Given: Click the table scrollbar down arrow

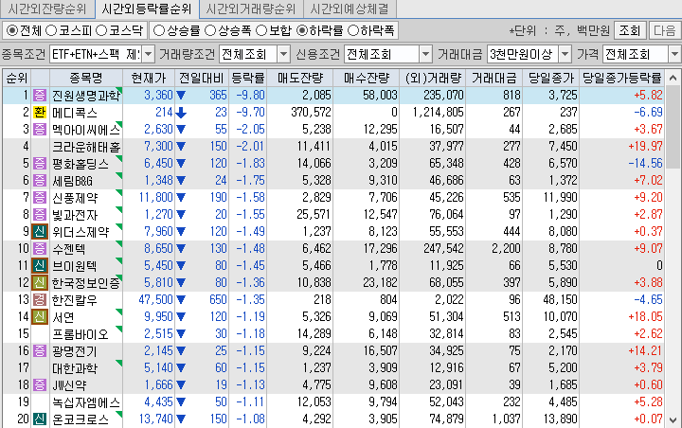Looking at the screenshot, I should click(673, 420).
